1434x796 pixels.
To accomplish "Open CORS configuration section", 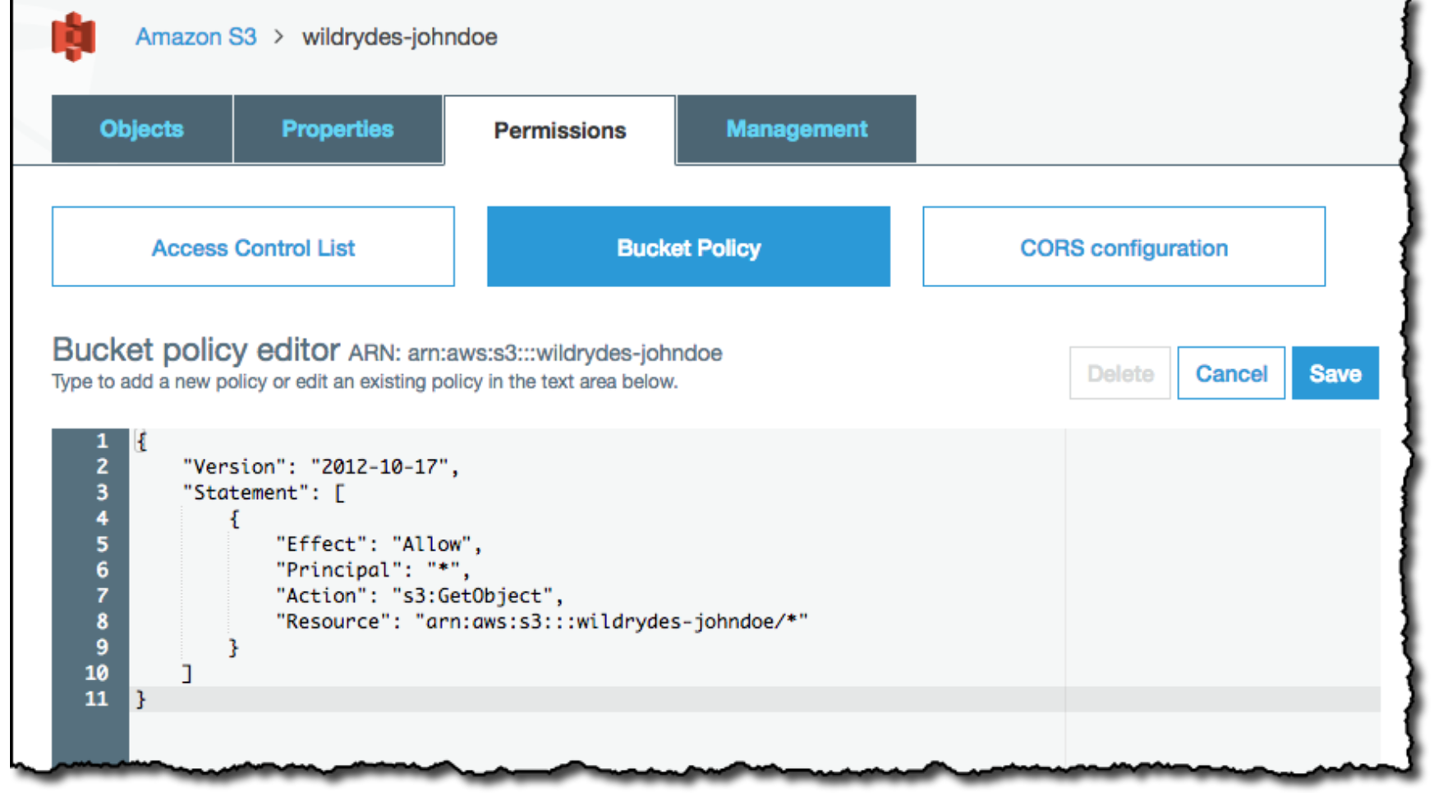I will coord(1124,247).
